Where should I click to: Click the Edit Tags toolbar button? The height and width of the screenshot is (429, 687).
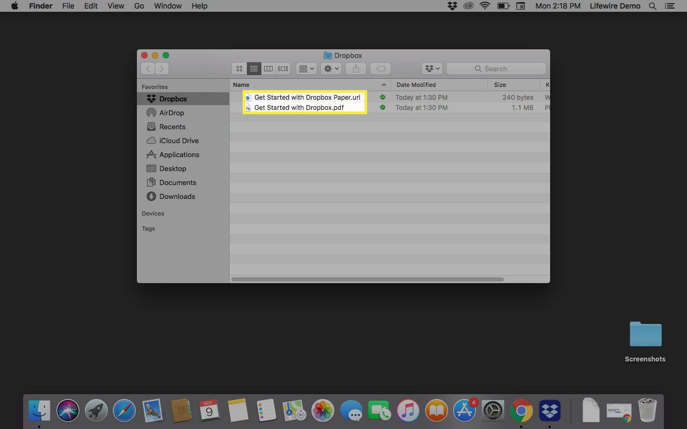coord(381,69)
